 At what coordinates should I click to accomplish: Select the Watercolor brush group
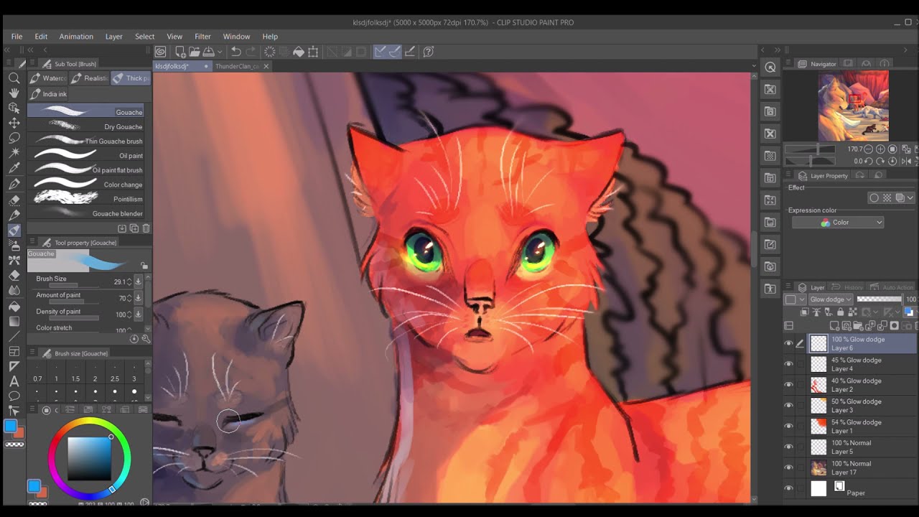47,78
